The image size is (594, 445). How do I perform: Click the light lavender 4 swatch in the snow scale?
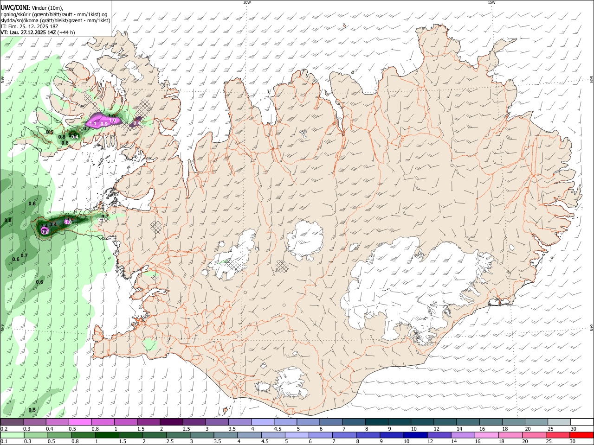point(262,422)
